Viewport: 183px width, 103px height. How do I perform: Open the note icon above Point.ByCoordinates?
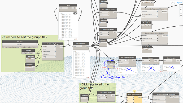click(x=134, y=91)
